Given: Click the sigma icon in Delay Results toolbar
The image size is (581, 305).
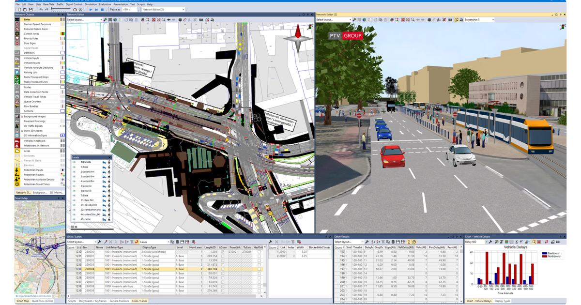Looking at the screenshot, I should click(409, 242).
